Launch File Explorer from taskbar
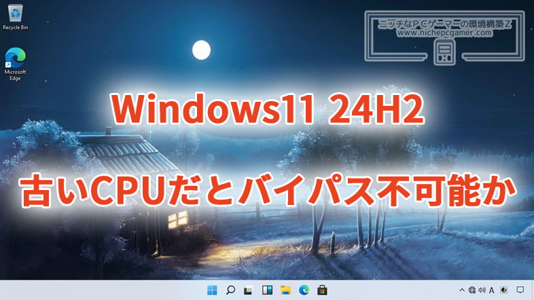This screenshot has height=300, width=534. tap(285, 290)
